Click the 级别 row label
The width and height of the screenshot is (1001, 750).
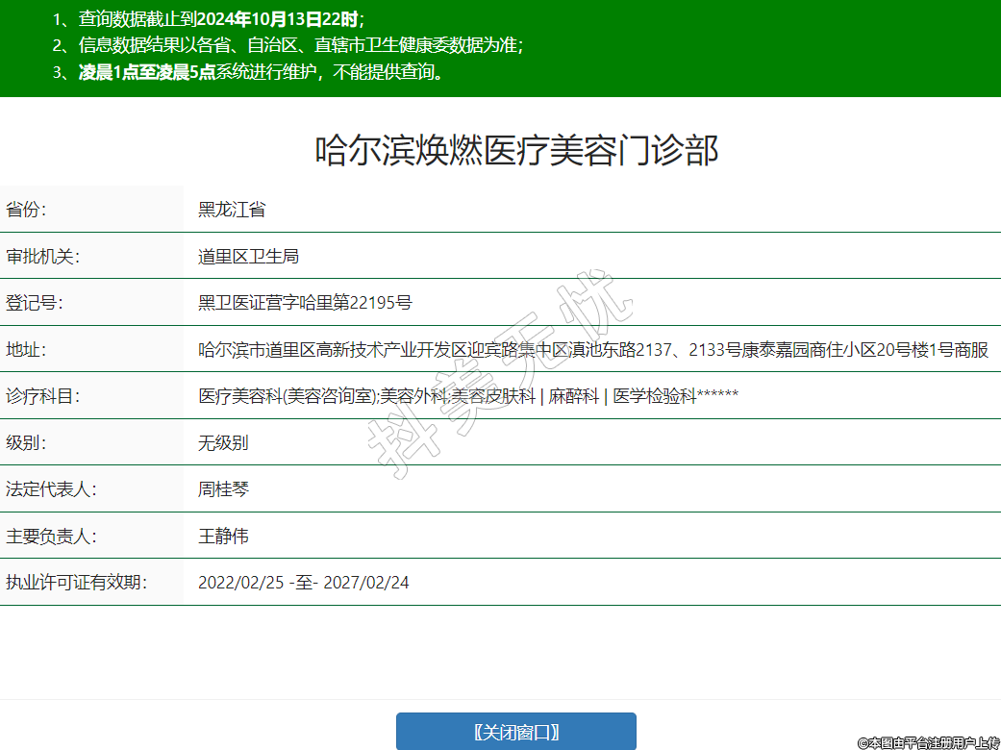[27, 443]
